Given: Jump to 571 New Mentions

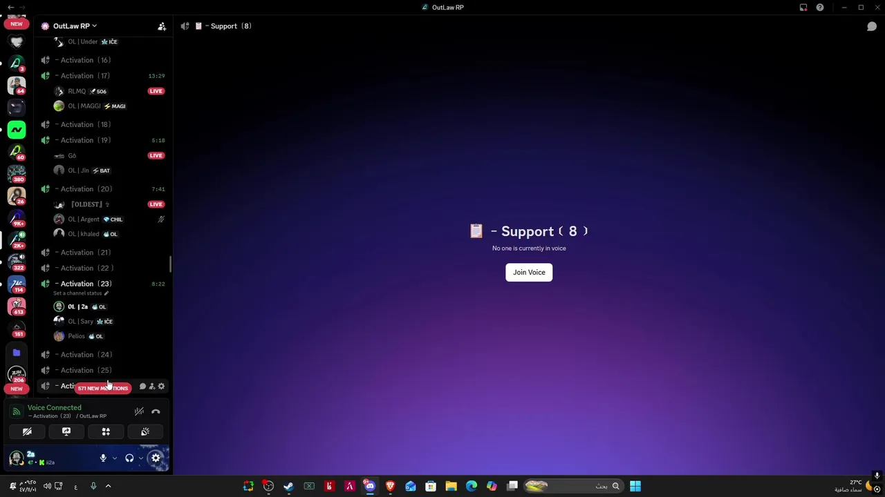Looking at the screenshot, I should [103, 388].
